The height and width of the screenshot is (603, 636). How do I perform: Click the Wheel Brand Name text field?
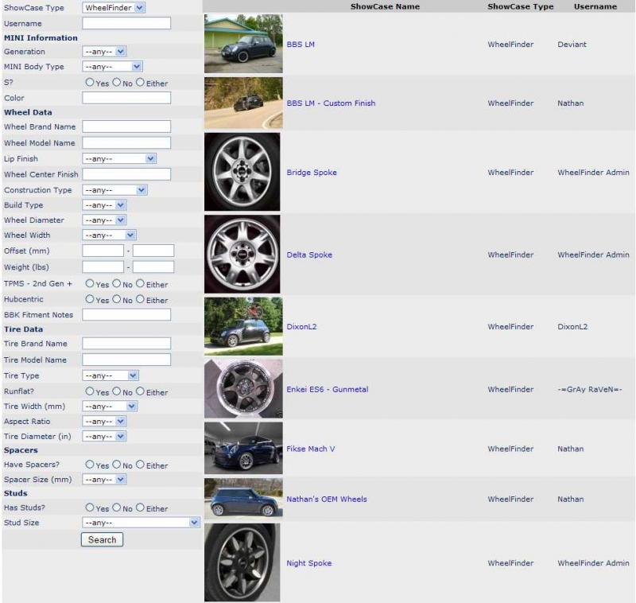[x=126, y=126]
